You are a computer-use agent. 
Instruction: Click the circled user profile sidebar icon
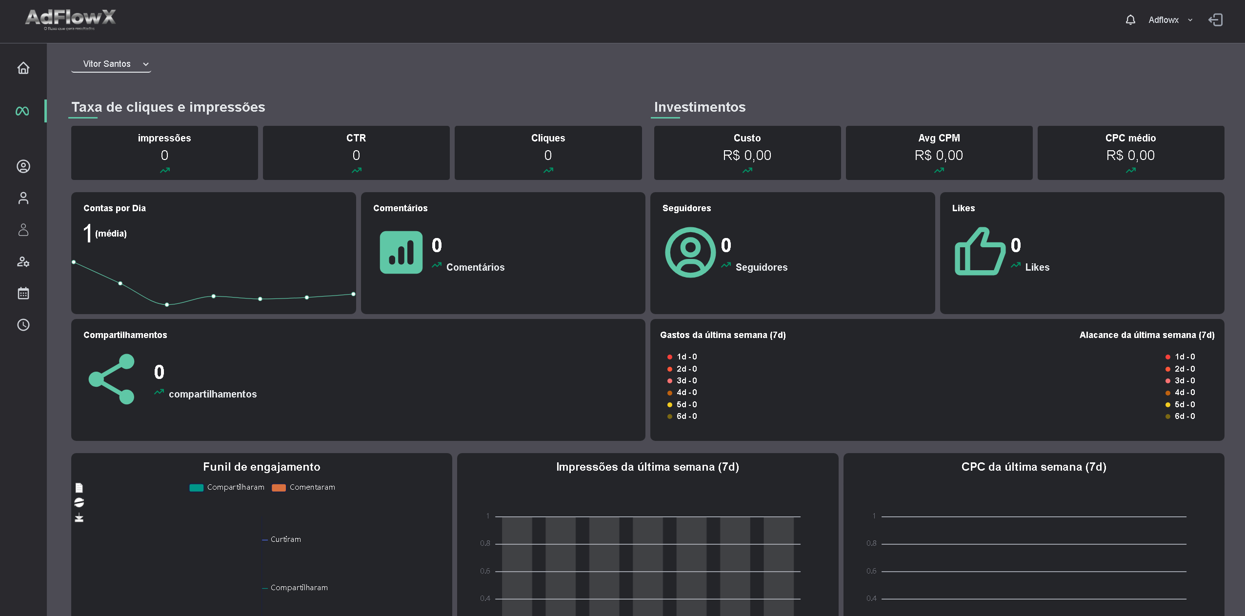tap(23, 166)
